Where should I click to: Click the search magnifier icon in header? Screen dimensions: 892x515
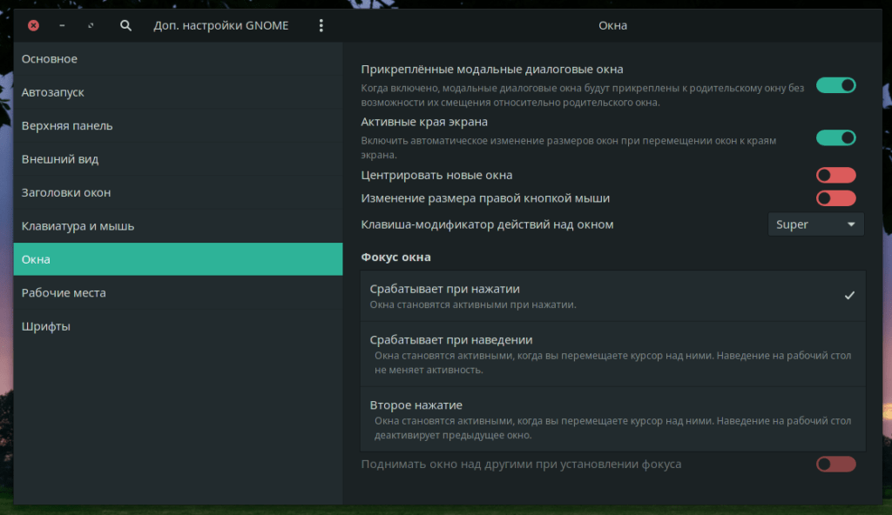click(126, 26)
